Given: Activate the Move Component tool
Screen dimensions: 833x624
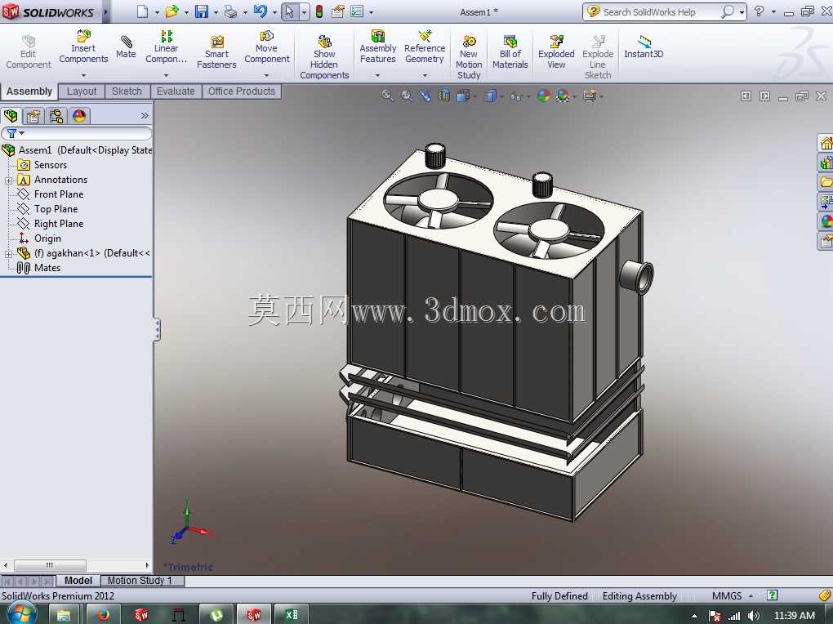Looking at the screenshot, I should (x=267, y=47).
